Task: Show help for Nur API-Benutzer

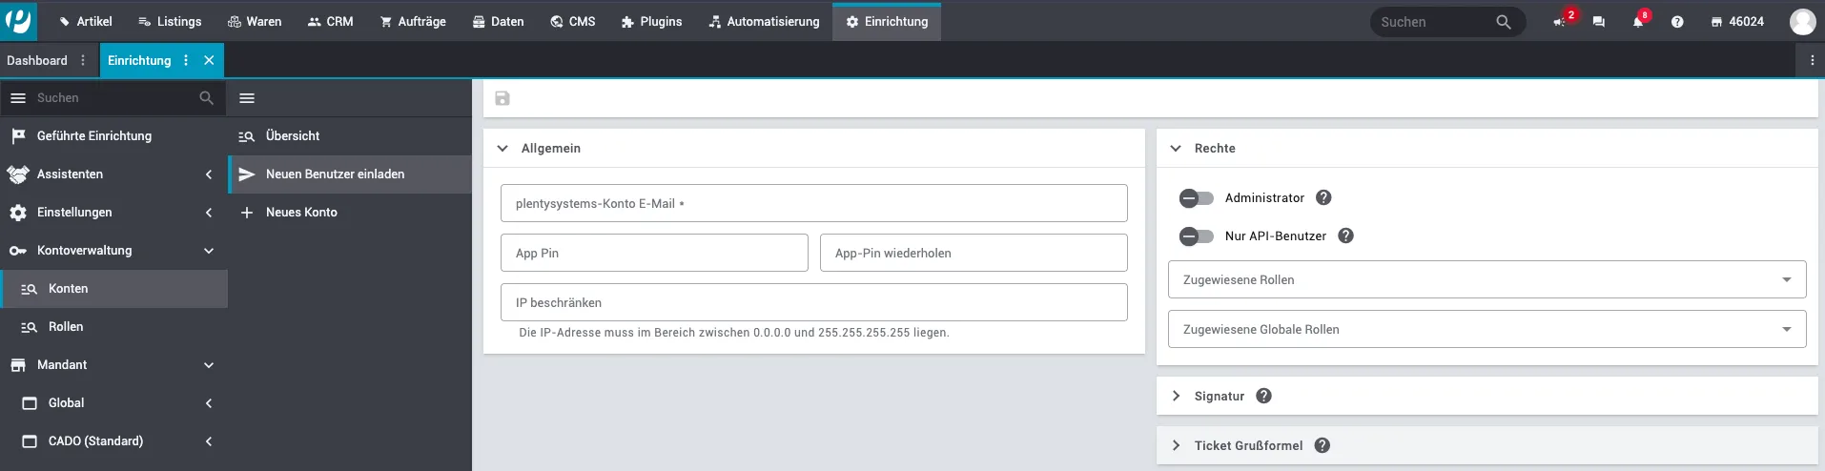Action: tap(1345, 235)
